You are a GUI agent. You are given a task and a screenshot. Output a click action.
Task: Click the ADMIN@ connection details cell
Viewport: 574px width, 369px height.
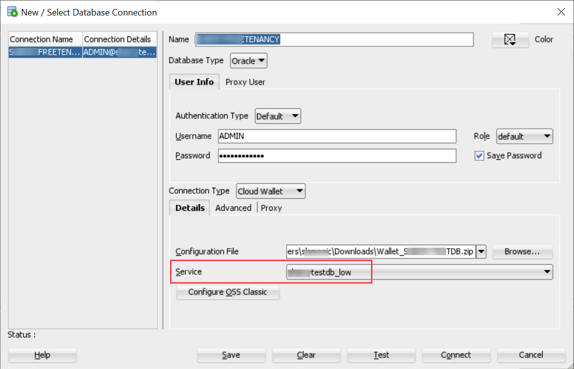(119, 52)
